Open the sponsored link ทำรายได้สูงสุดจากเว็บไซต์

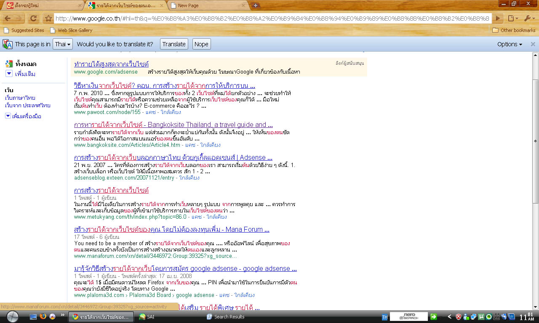[111, 64]
